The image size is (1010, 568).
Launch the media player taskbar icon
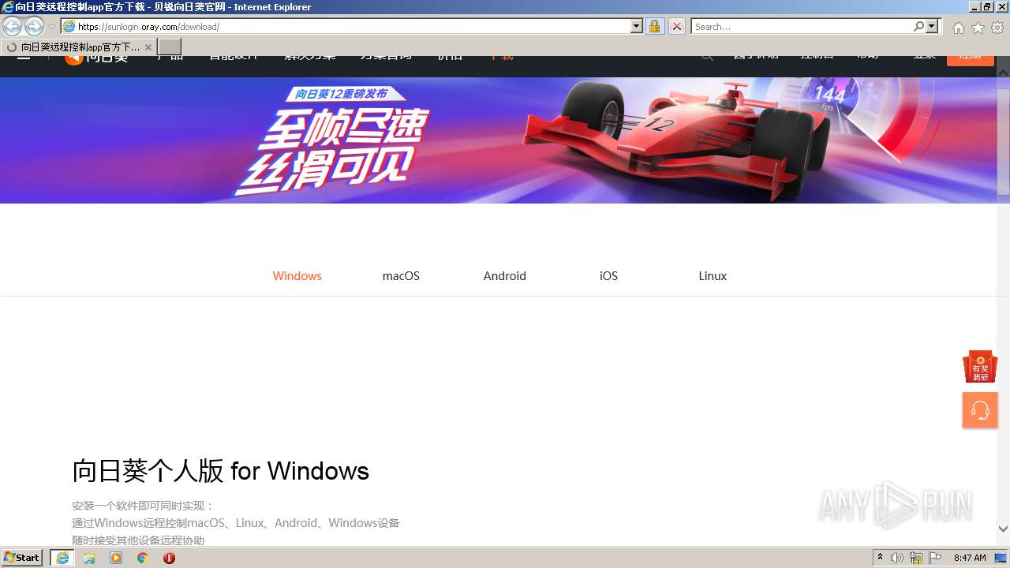tap(116, 558)
